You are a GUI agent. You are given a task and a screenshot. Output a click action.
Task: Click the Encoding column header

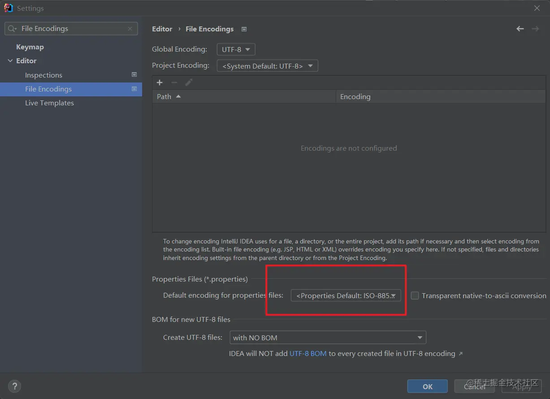tap(441, 96)
